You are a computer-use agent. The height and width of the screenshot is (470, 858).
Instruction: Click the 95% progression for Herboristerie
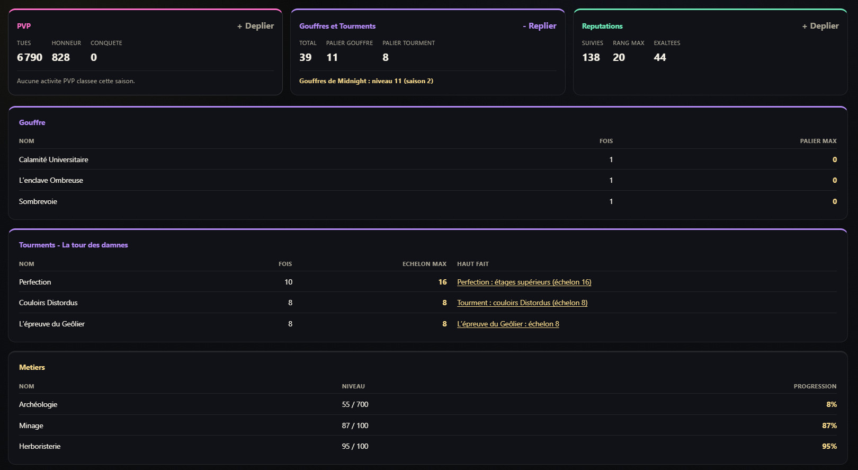[829, 446]
